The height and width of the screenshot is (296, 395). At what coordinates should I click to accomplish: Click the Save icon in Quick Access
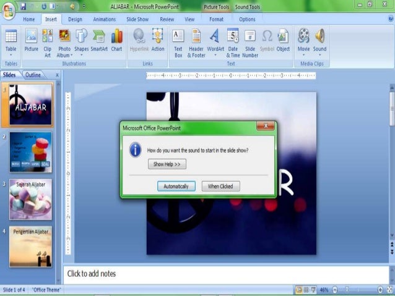click(23, 7)
